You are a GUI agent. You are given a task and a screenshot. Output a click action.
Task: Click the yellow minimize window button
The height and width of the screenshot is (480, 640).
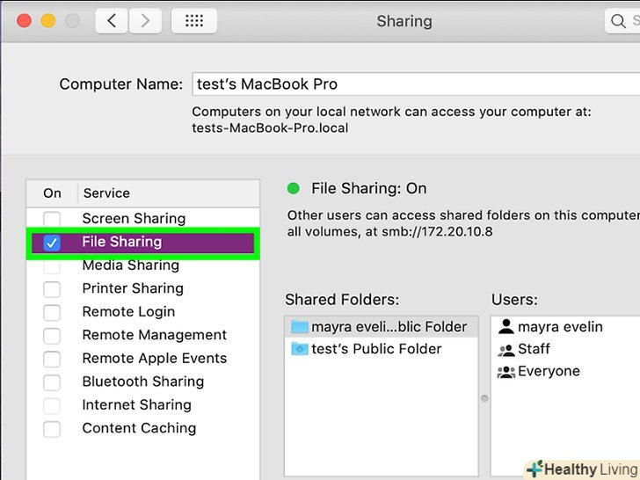pos(48,20)
